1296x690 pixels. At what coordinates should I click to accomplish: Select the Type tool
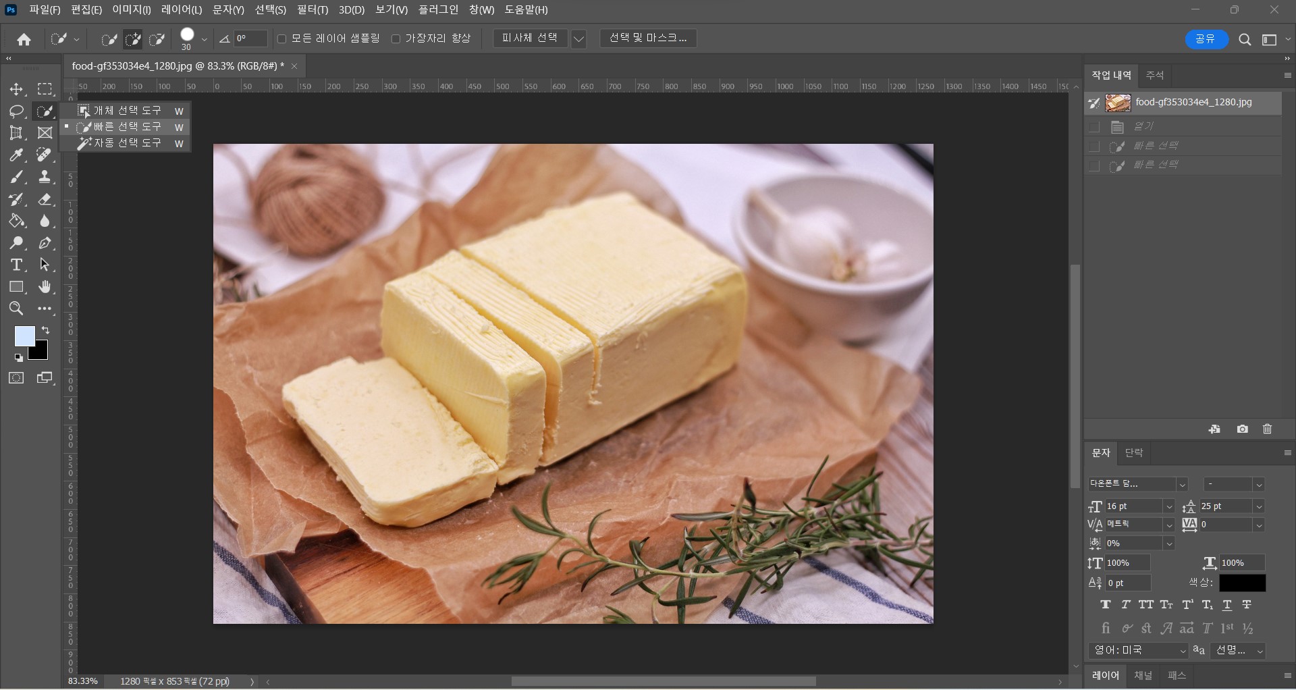pos(16,265)
